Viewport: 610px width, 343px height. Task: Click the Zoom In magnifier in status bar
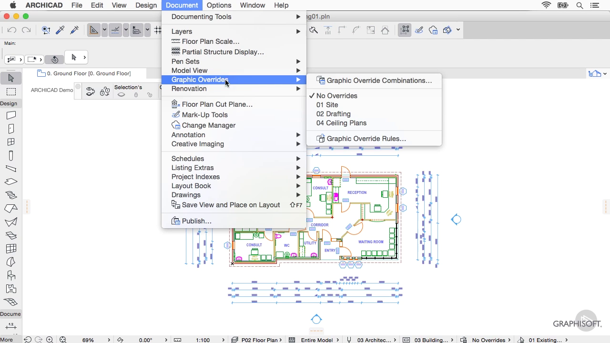pos(50,340)
